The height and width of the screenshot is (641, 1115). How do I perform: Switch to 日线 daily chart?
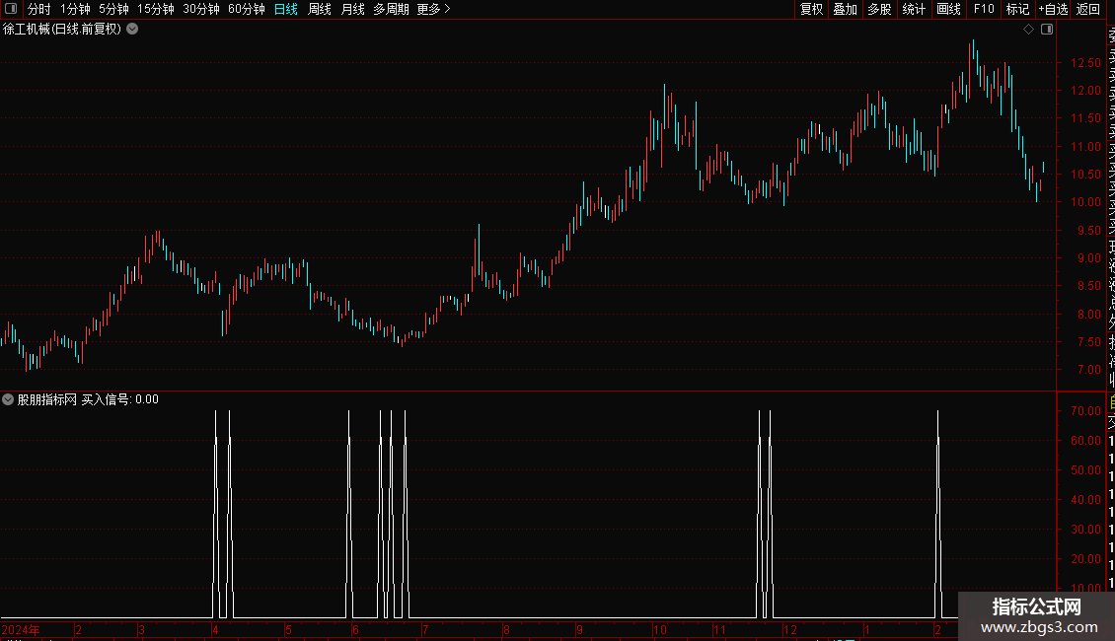(x=286, y=9)
